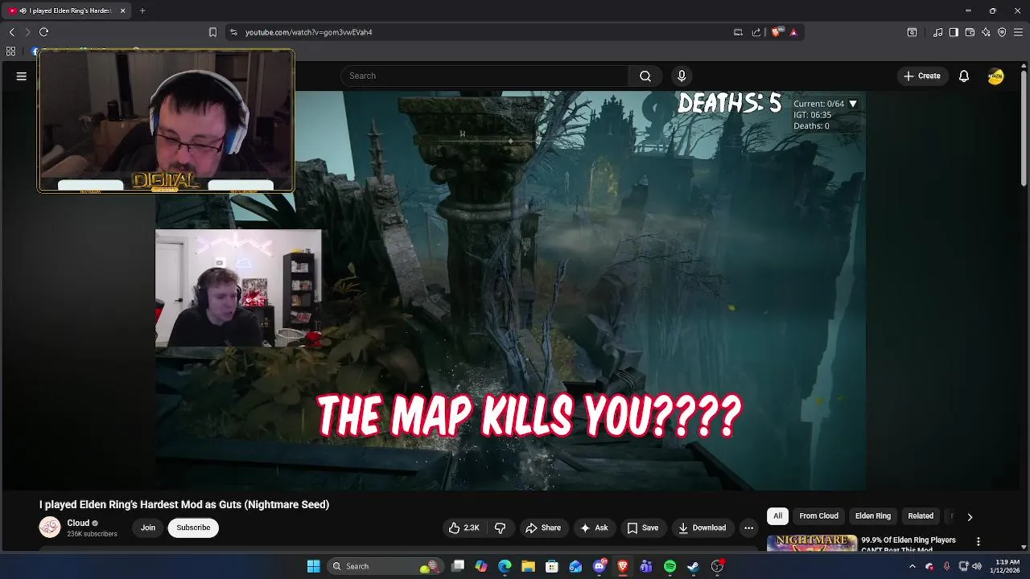Open Discord from taskbar

[x=599, y=566]
